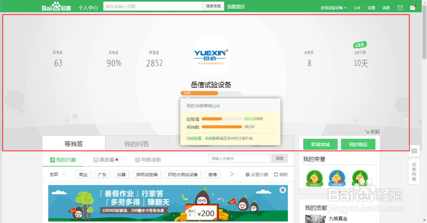Click the LV4 link in header

coord(357,8)
